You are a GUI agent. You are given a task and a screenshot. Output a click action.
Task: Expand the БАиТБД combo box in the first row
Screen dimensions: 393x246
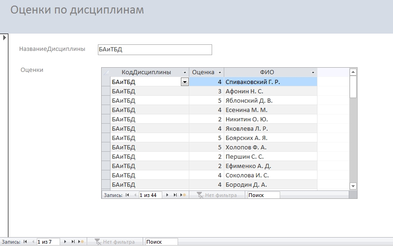pyautogui.click(x=185, y=82)
